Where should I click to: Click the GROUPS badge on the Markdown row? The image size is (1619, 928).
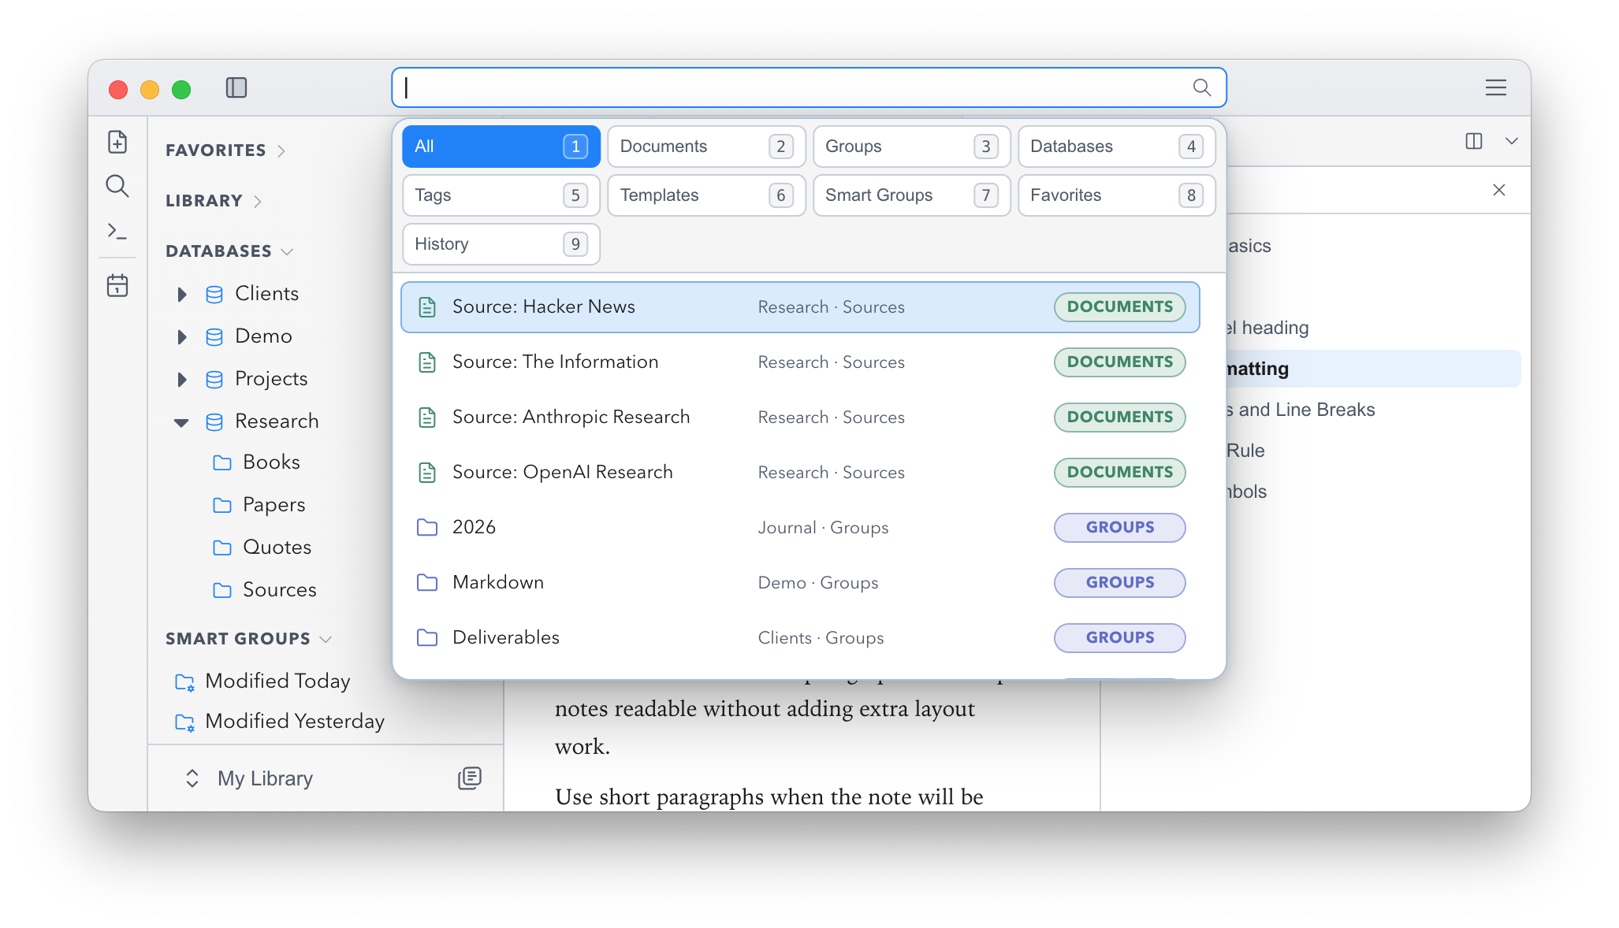tap(1119, 583)
